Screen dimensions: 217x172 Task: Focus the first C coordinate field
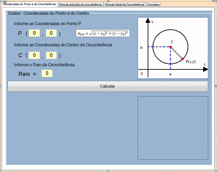[x=34, y=55]
